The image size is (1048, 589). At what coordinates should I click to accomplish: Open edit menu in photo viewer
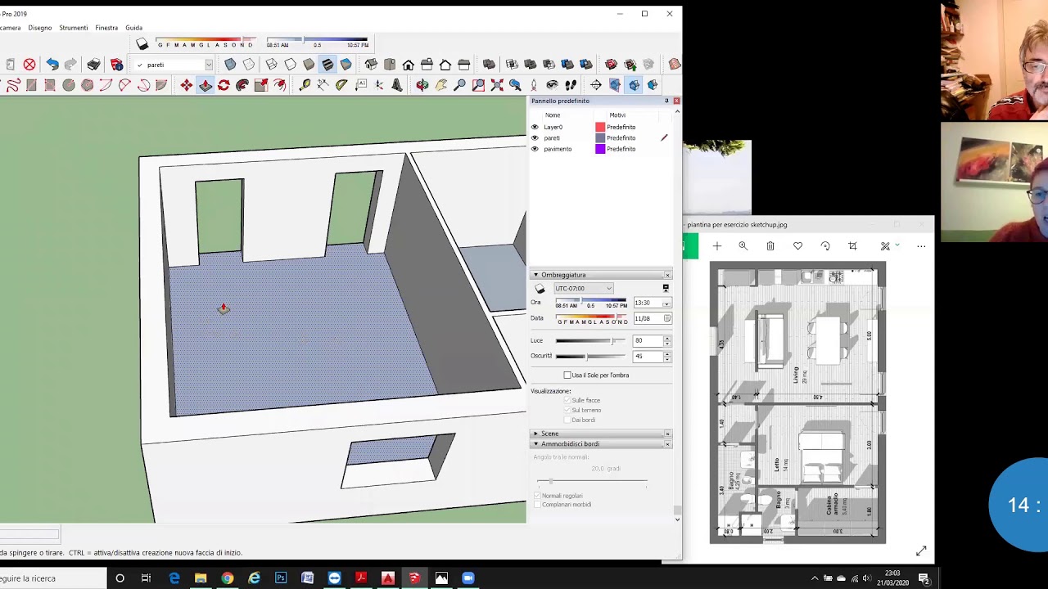(888, 246)
